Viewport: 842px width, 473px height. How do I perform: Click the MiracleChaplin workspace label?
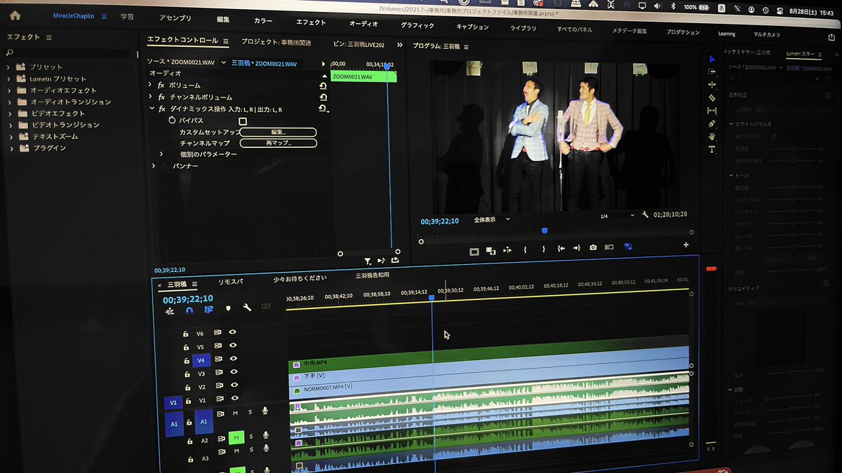(x=74, y=15)
